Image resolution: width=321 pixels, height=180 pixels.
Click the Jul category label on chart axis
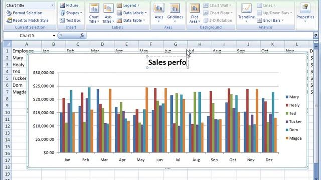click(x=178, y=160)
